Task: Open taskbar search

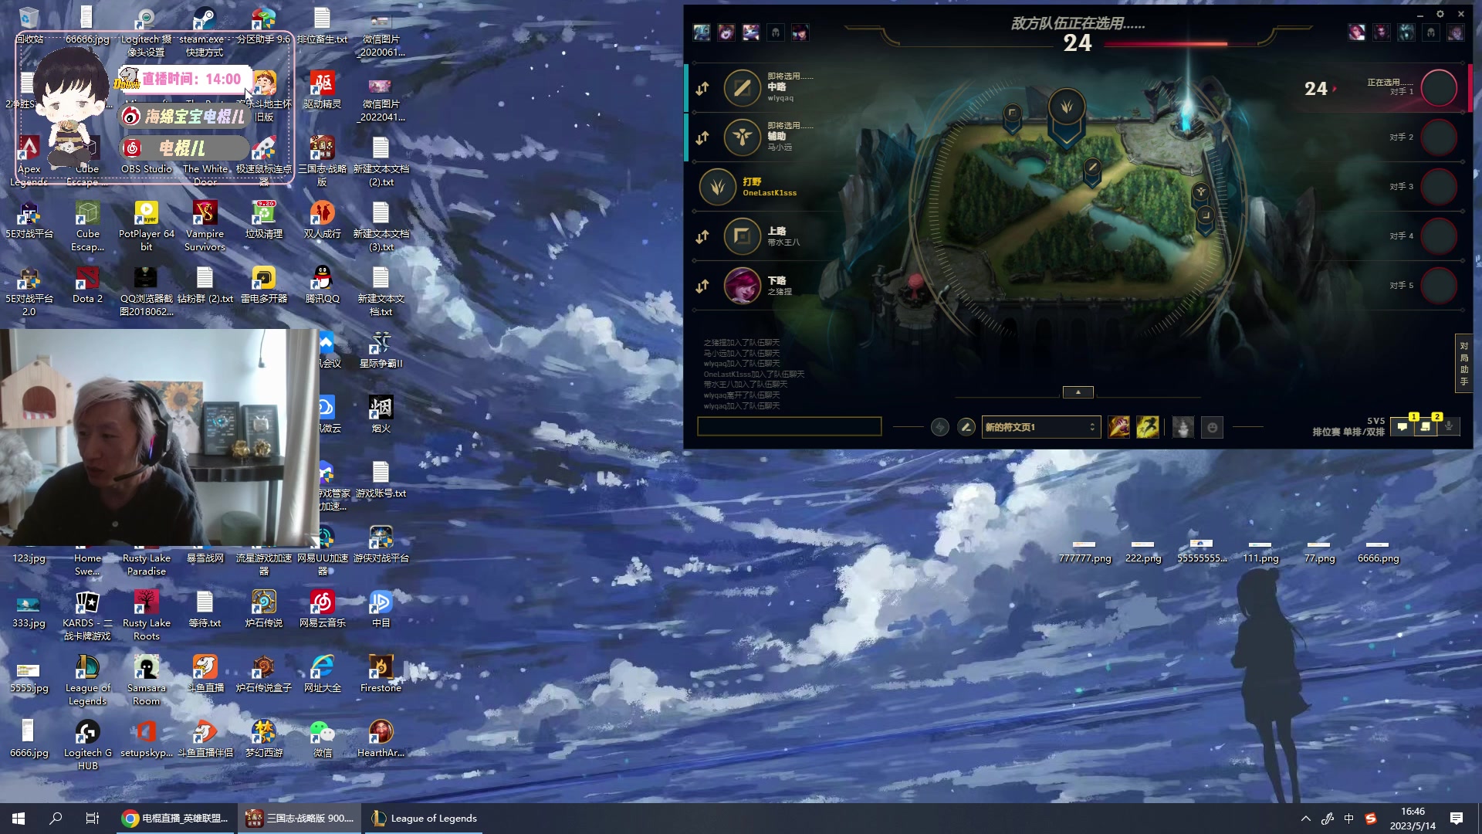Action: click(x=56, y=819)
